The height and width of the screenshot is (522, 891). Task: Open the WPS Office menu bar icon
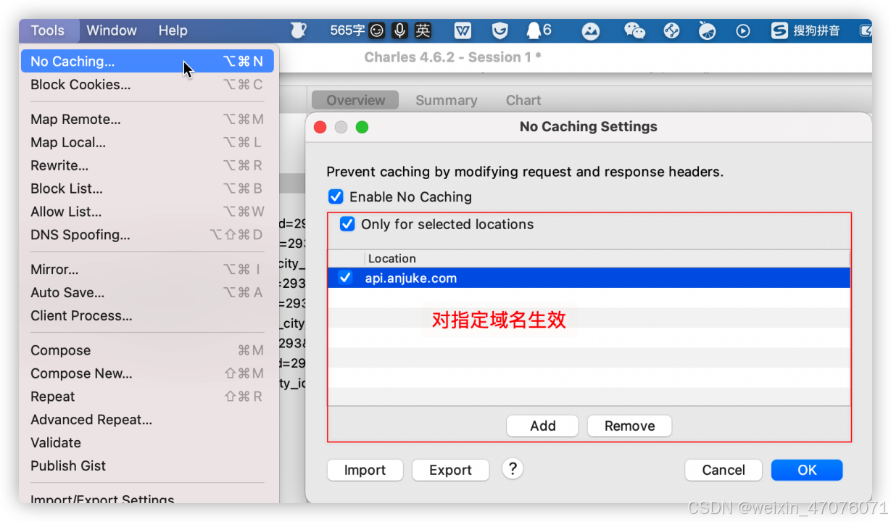tap(463, 30)
